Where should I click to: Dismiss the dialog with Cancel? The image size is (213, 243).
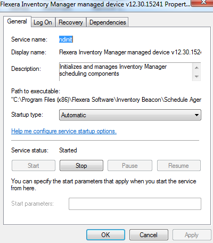pos(149,235)
